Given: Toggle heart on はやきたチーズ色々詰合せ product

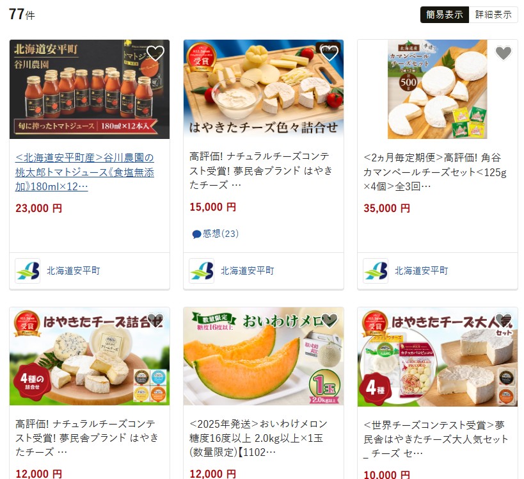Looking at the screenshot, I should coord(329,53).
